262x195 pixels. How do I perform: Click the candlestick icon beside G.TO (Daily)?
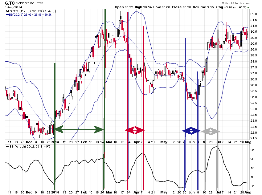click(7, 11)
